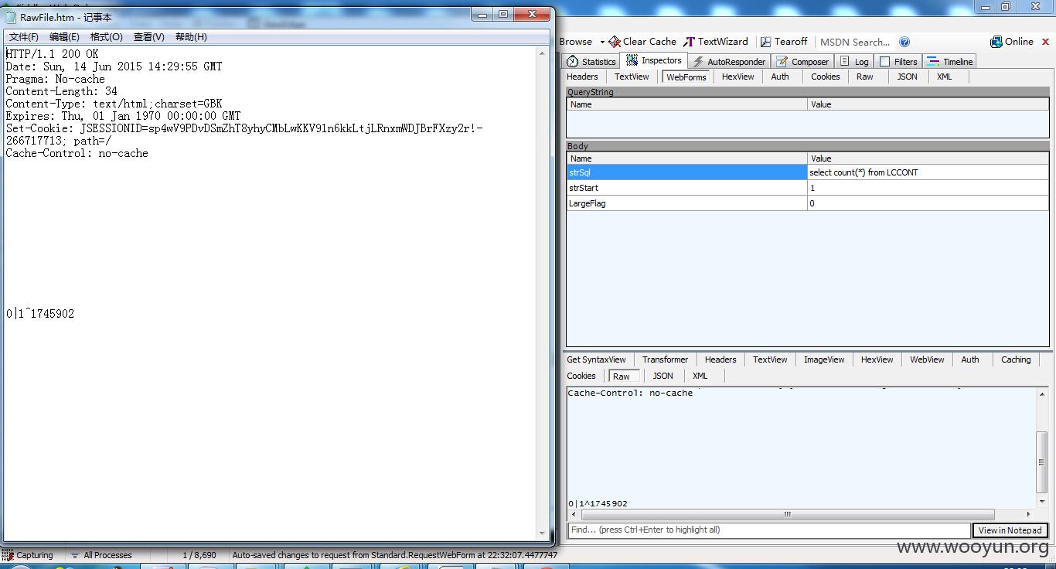
Task: Click the Tearoff toolbar button
Action: tap(784, 42)
